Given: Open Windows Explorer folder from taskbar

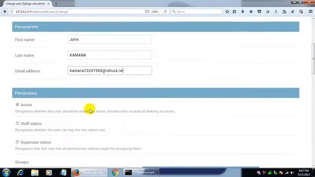Looking at the screenshot, I should 35,173.
